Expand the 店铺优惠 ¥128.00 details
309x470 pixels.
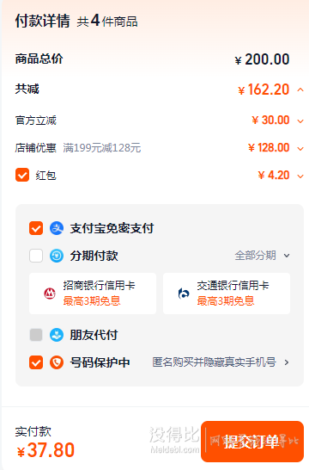pos(300,149)
